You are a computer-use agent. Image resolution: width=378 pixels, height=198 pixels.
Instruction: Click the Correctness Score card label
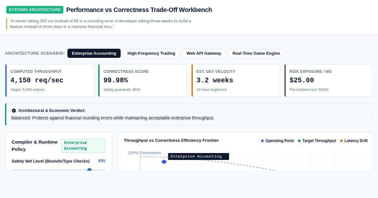coord(126,72)
